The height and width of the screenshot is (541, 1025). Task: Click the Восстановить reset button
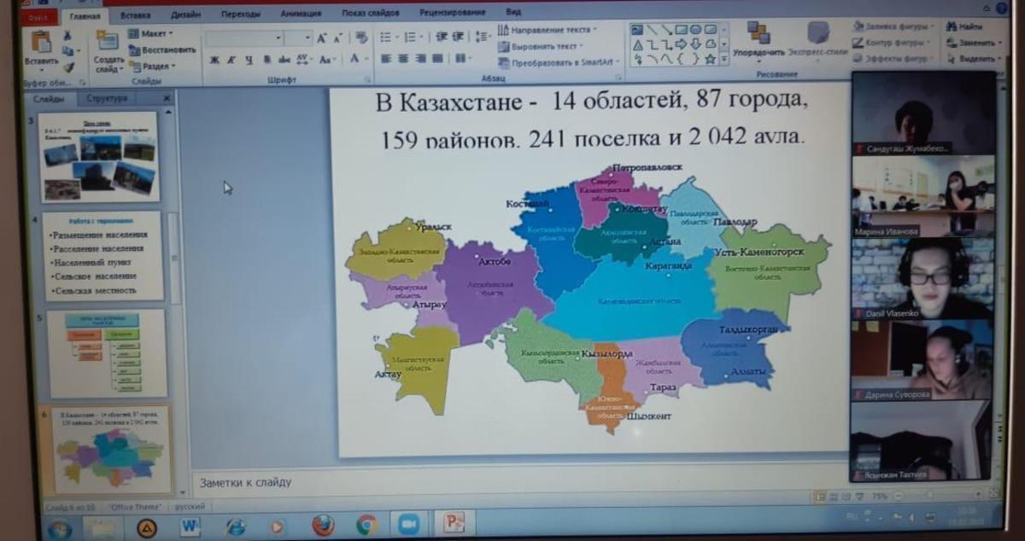tap(162, 49)
